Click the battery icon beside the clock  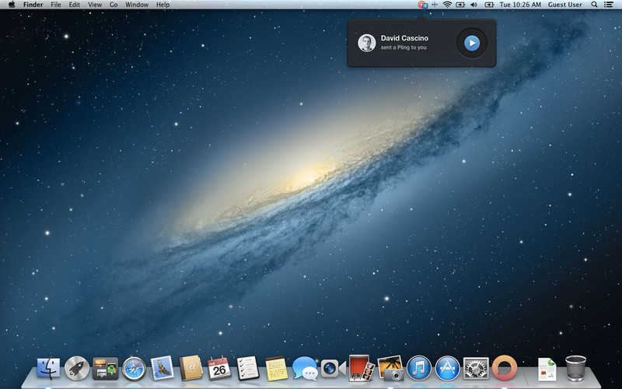tap(490, 5)
